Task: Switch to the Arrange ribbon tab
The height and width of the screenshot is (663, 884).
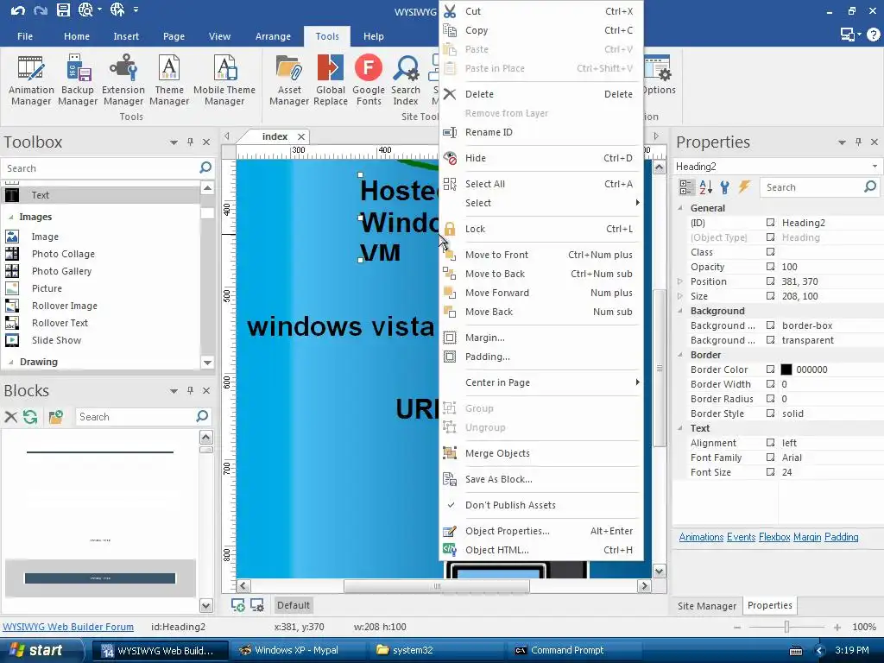Action: pyautogui.click(x=273, y=36)
